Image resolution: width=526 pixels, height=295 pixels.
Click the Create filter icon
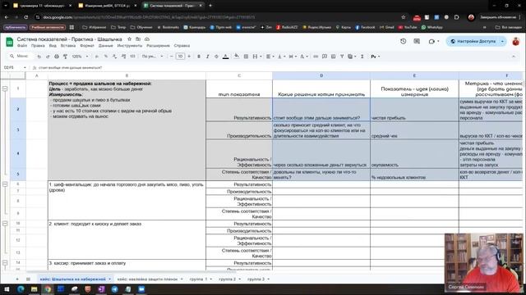[342, 57]
